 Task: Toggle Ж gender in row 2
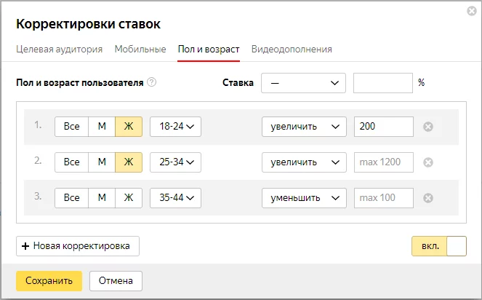point(129,162)
